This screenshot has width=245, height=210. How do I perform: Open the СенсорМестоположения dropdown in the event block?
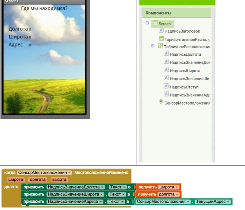coord(45,173)
